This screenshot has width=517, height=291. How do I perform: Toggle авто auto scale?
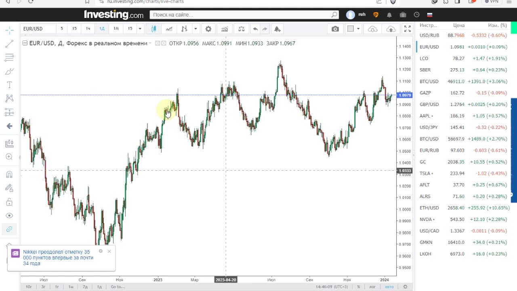pyautogui.click(x=389, y=287)
